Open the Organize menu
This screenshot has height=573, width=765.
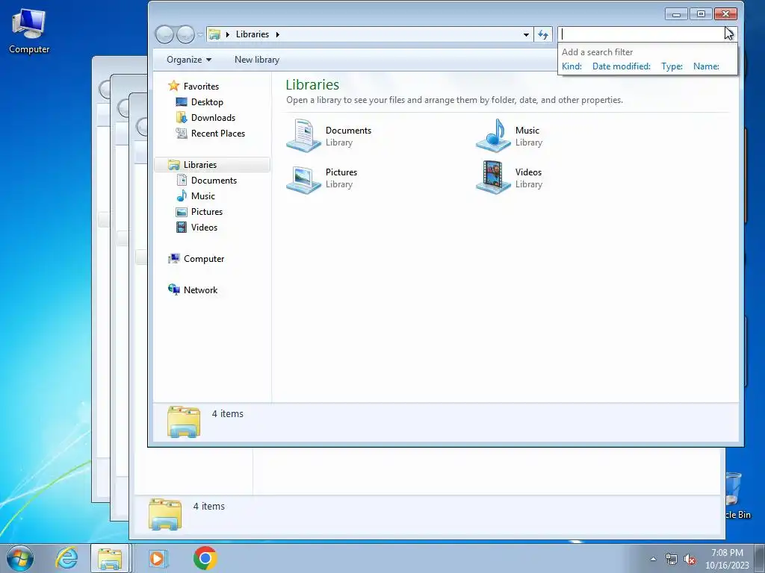[189, 60]
